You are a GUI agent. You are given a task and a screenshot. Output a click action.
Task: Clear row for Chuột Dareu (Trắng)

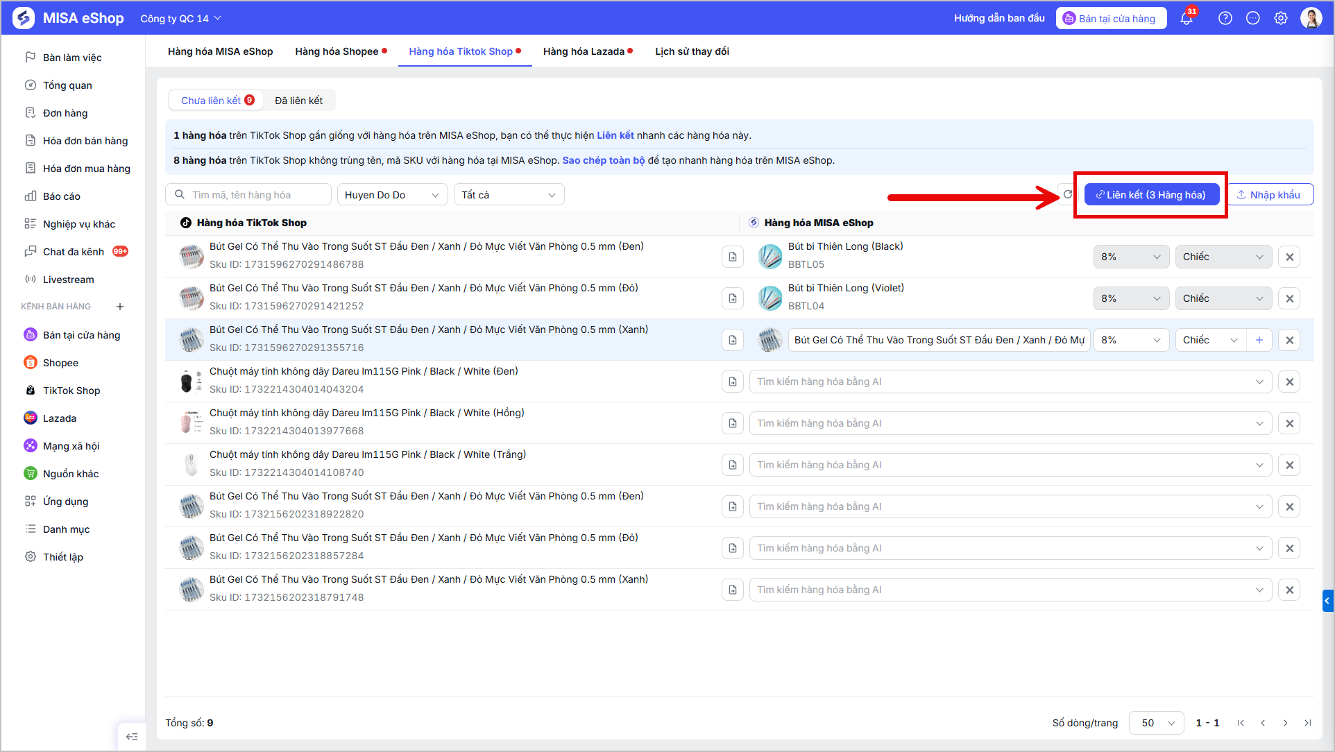1289,465
